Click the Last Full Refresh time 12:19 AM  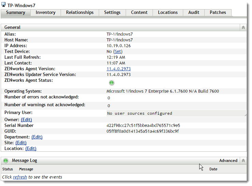pos(116,57)
